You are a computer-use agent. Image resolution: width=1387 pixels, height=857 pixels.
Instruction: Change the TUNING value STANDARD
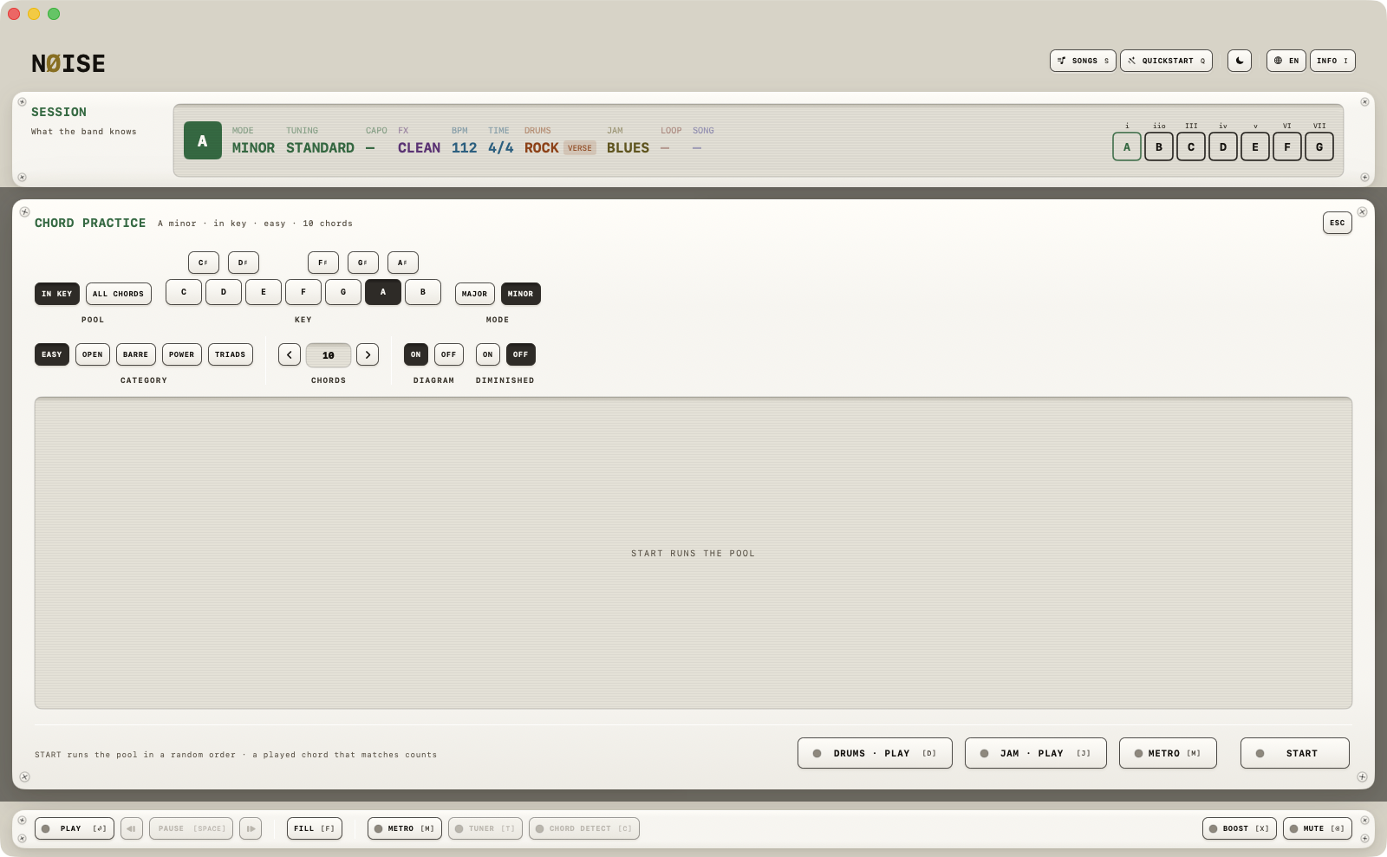pyautogui.click(x=320, y=148)
